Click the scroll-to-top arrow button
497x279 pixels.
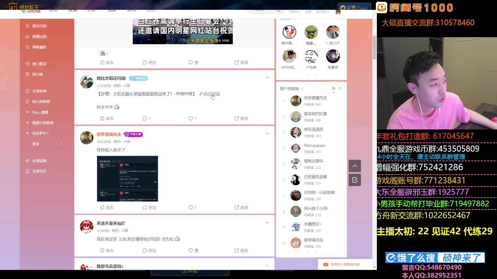355,166
